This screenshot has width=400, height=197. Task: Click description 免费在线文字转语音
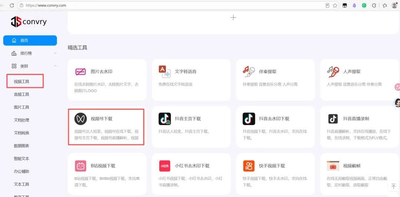[x=176, y=84]
